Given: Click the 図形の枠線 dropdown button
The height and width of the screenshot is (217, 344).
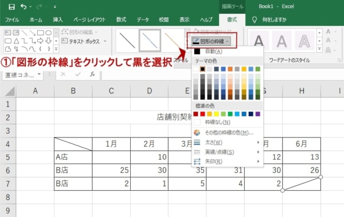Looking at the screenshot, I should 212,41.
